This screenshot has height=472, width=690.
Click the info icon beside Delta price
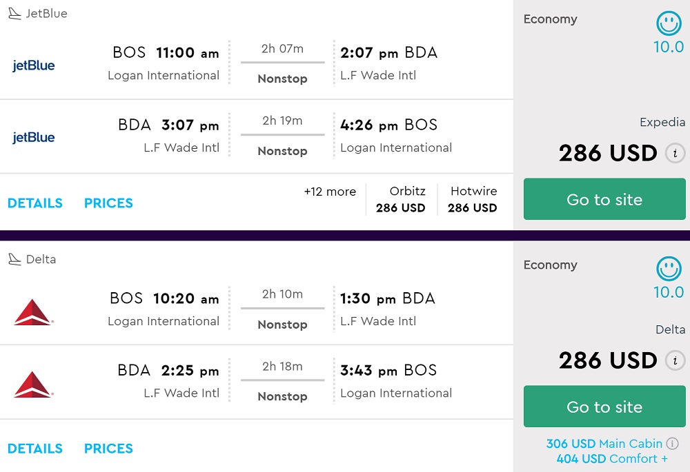675,360
